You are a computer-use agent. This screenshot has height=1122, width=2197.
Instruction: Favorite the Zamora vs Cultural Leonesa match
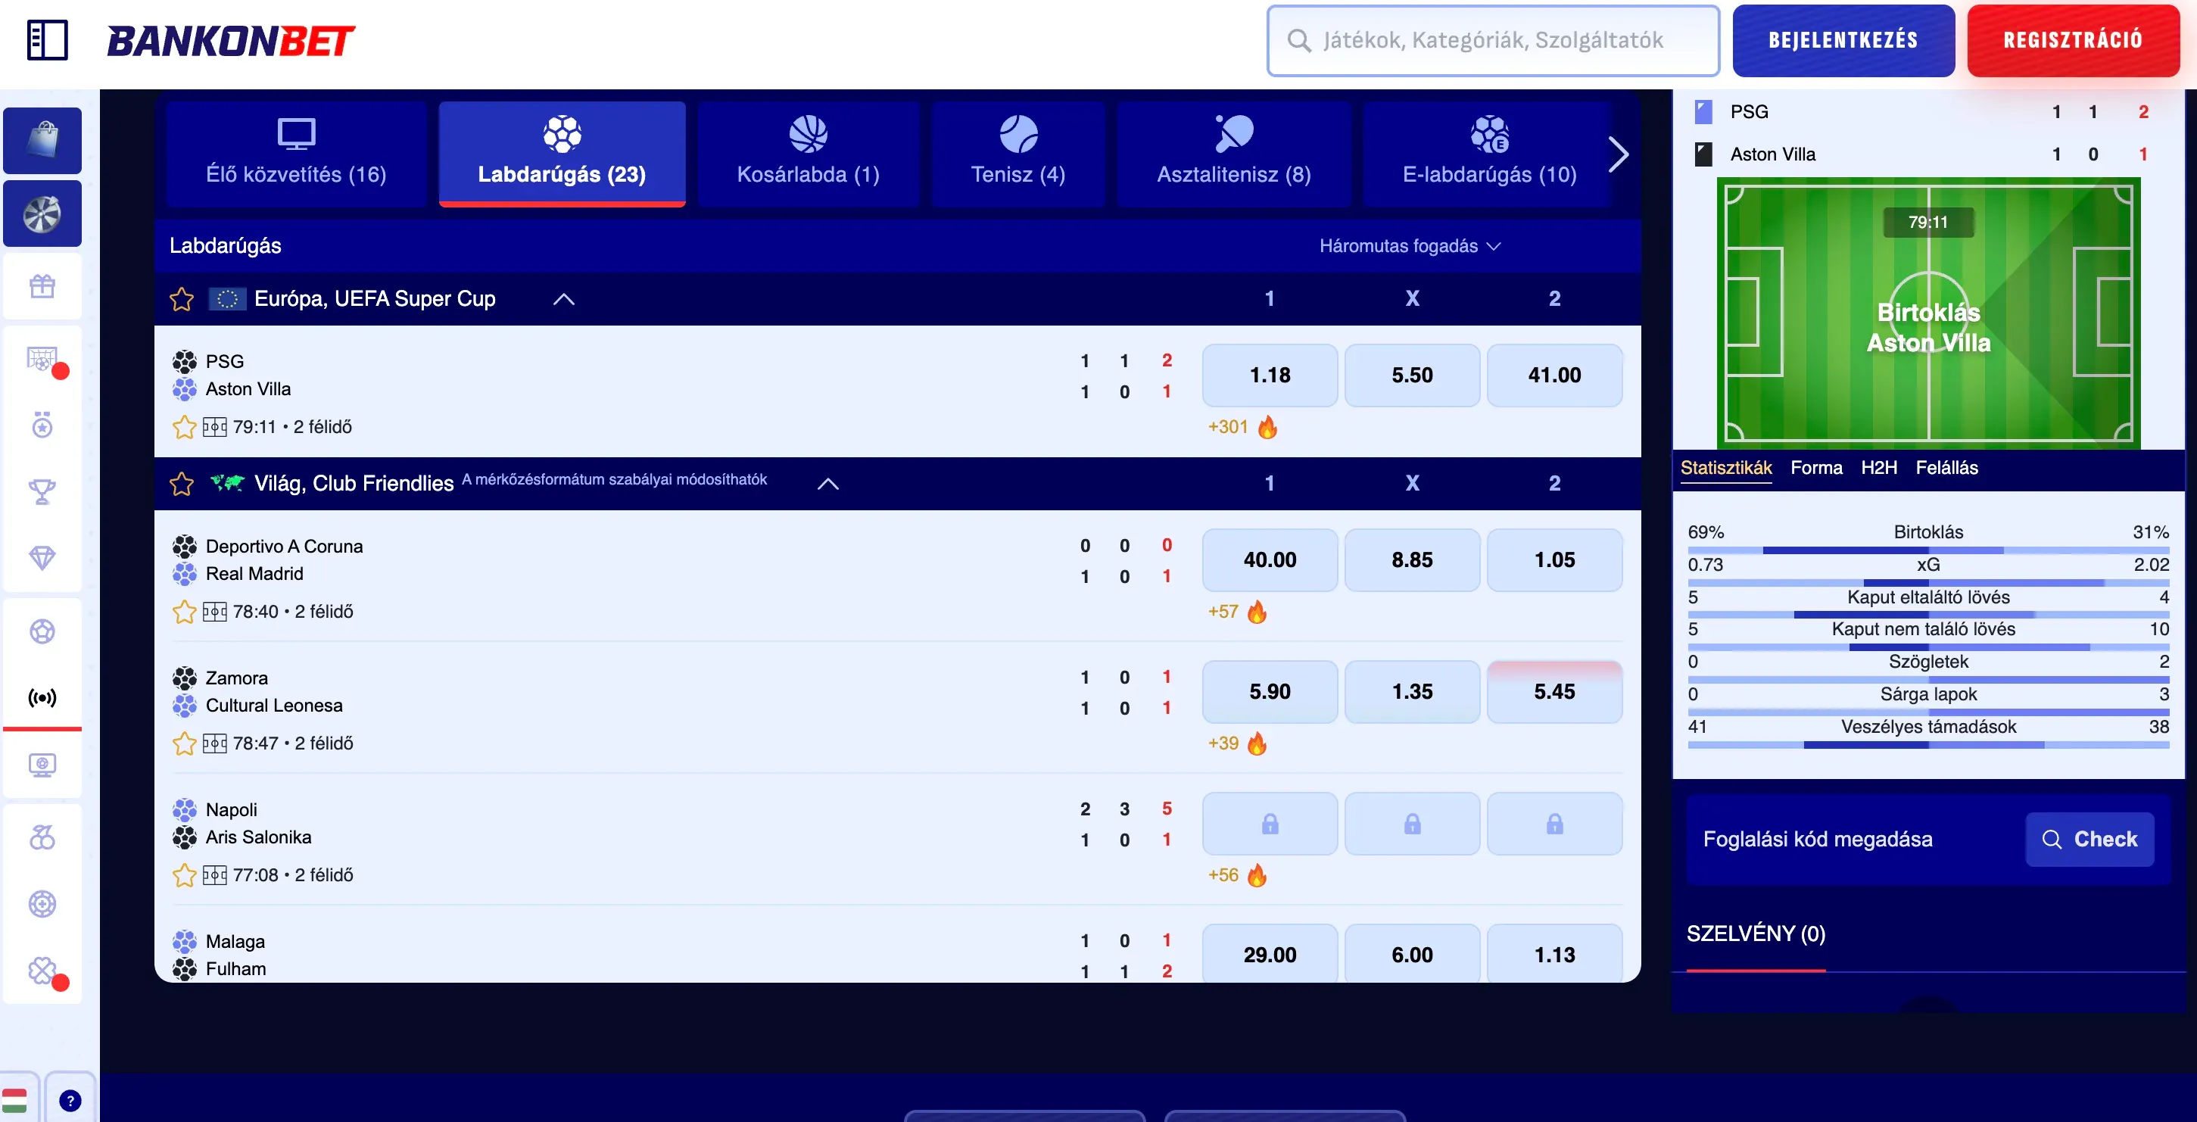point(184,744)
